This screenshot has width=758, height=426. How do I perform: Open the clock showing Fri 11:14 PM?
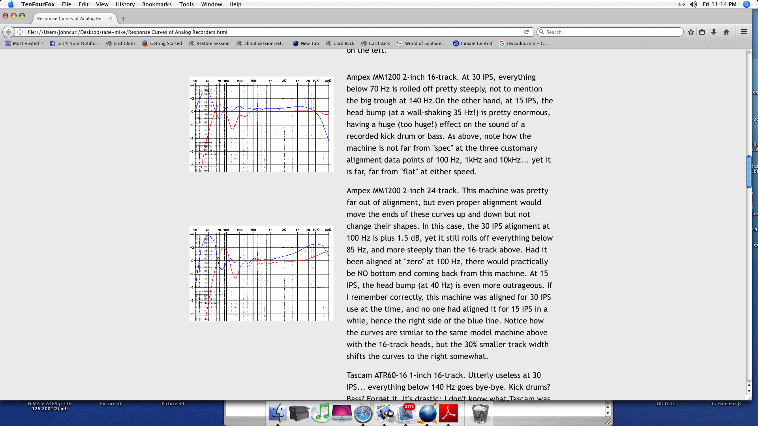[719, 4]
